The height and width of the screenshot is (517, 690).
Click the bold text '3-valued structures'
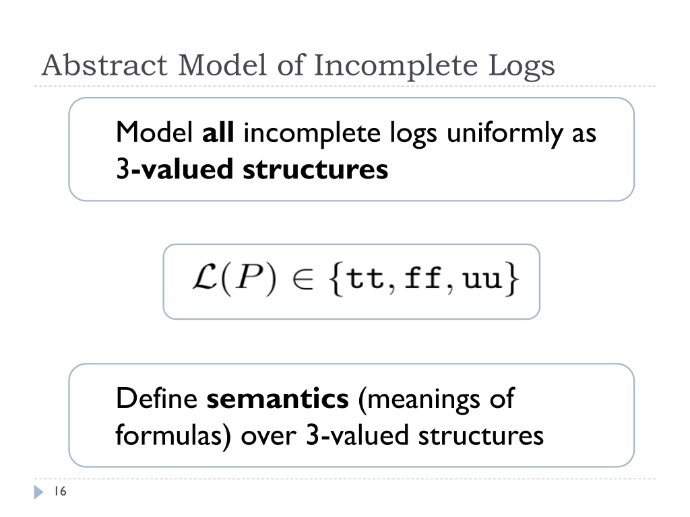point(252,169)
